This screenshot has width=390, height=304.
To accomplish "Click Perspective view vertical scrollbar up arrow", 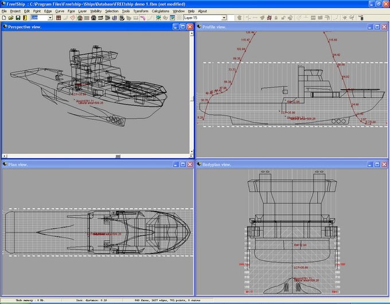I will [x=192, y=33].
